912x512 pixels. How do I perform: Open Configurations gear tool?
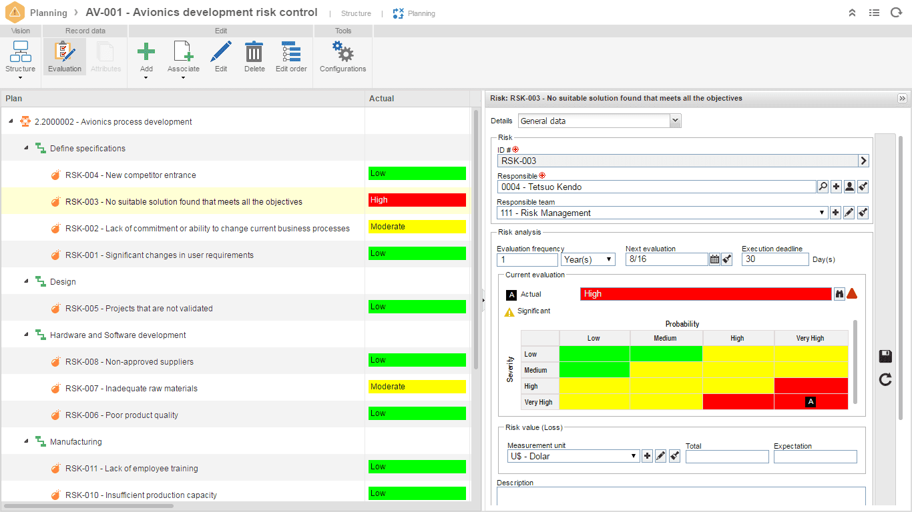click(343, 57)
